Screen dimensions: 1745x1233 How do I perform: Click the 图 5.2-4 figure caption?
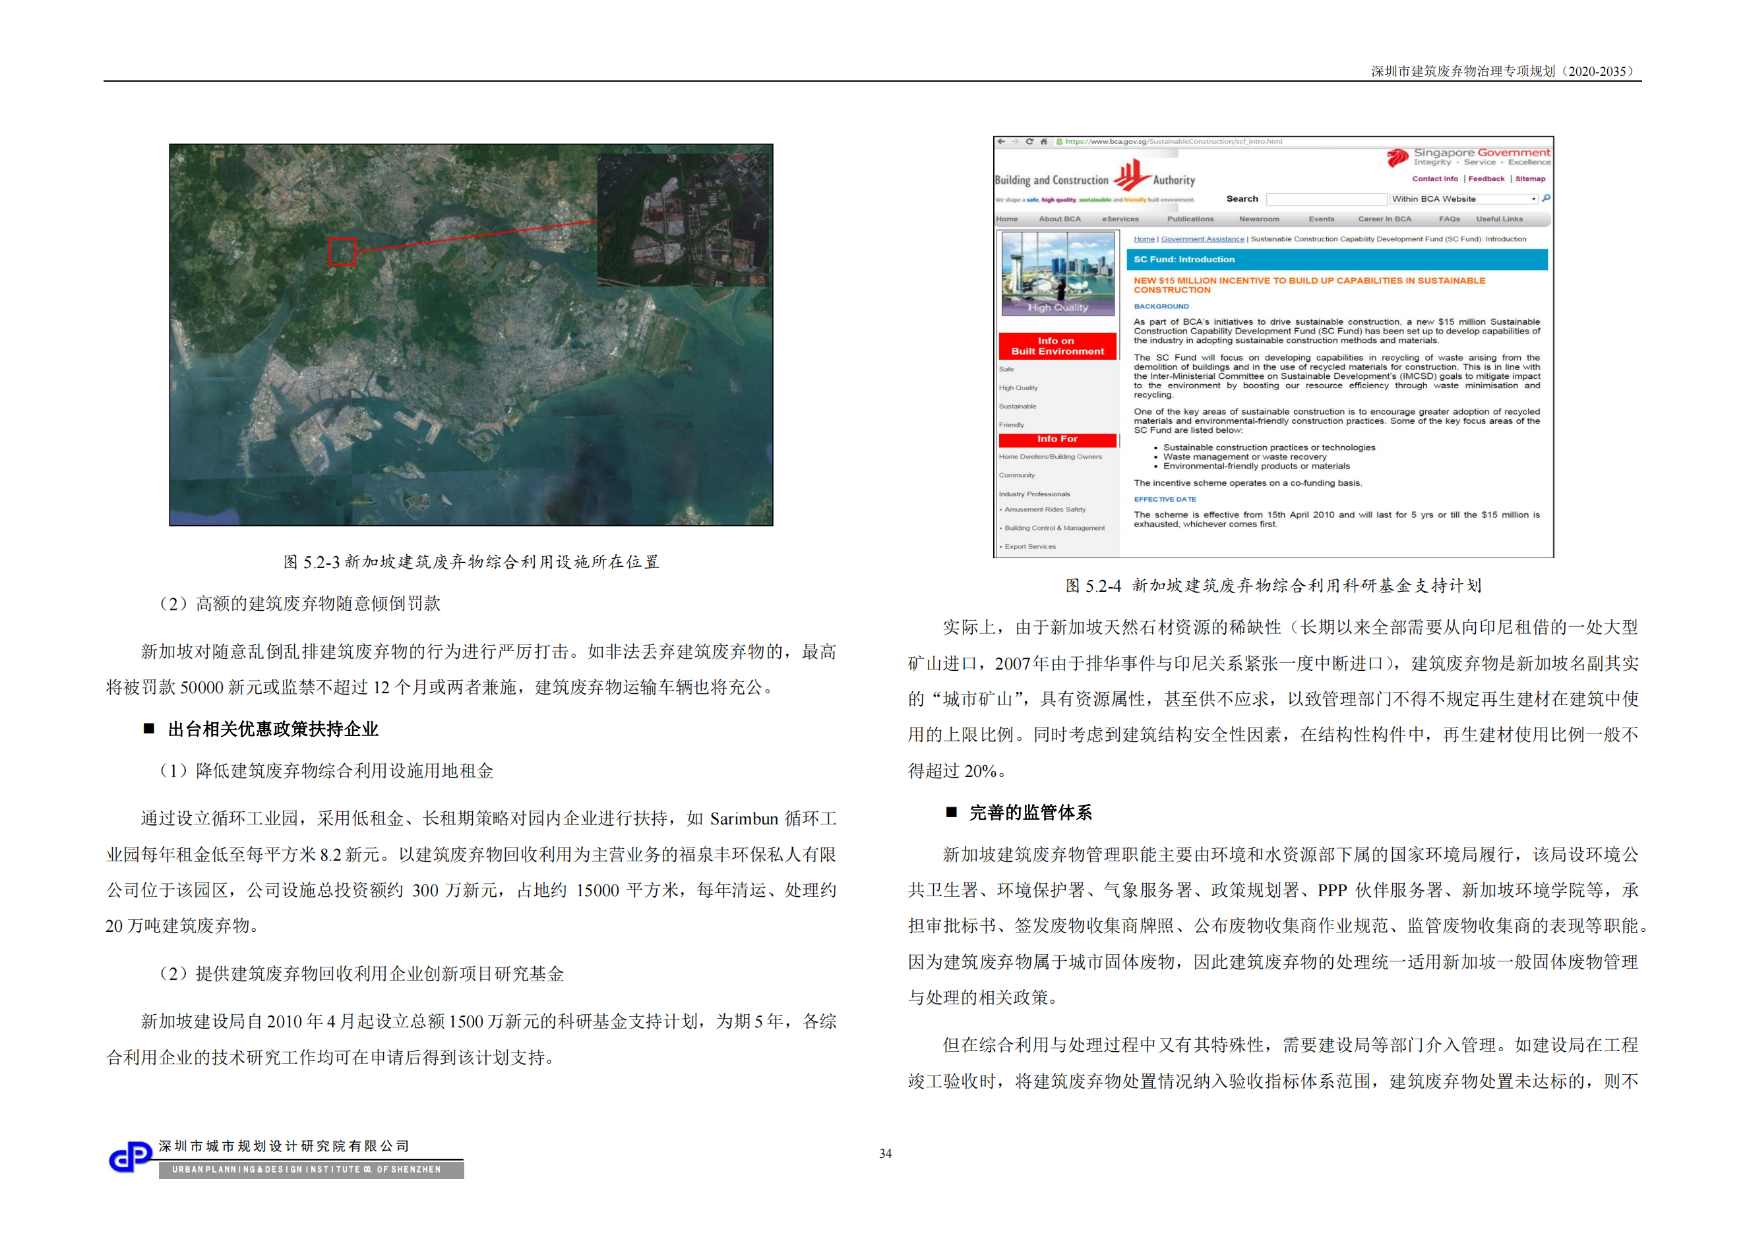point(1273,585)
